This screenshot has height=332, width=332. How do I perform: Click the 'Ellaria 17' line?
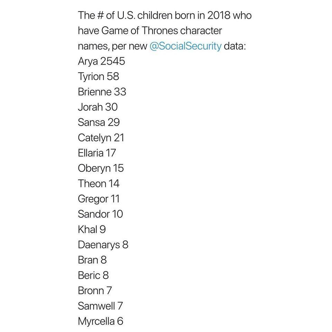click(97, 153)
